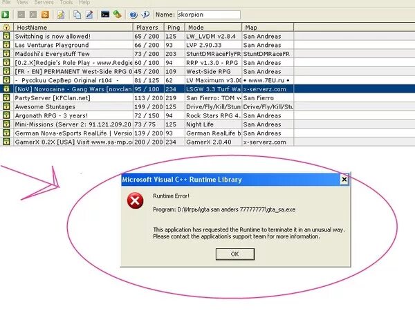Select [0.2.X]Redgie's Role Play server

207,63
